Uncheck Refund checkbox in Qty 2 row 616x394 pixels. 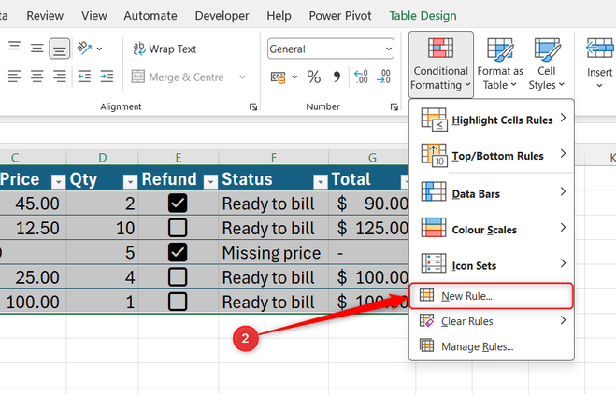click(x=178, y=204)
